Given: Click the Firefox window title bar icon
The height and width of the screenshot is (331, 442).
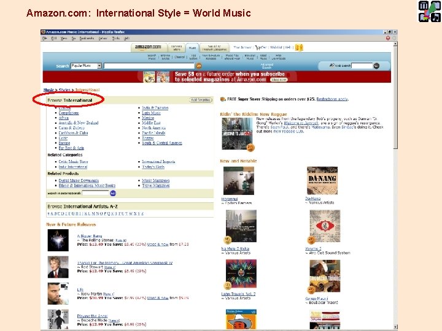Looking at the screenshot, I should pyautogui.click(x=43, y=32).
